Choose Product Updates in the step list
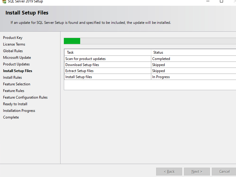This screenshot has height=177, width=236. click(16, 64)
